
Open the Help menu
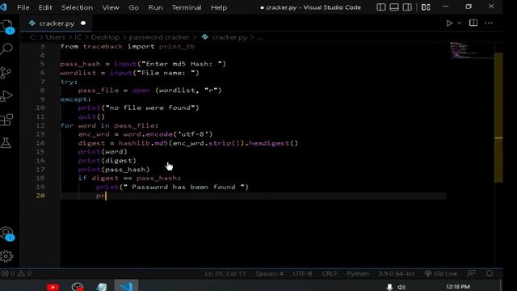coord(219,7)
